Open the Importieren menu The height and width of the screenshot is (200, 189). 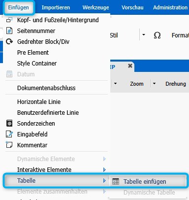click(56, 7)
